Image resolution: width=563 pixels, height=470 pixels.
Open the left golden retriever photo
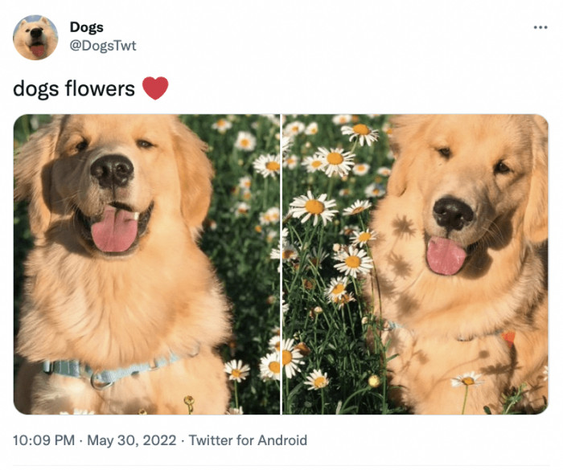pos(146,264)
